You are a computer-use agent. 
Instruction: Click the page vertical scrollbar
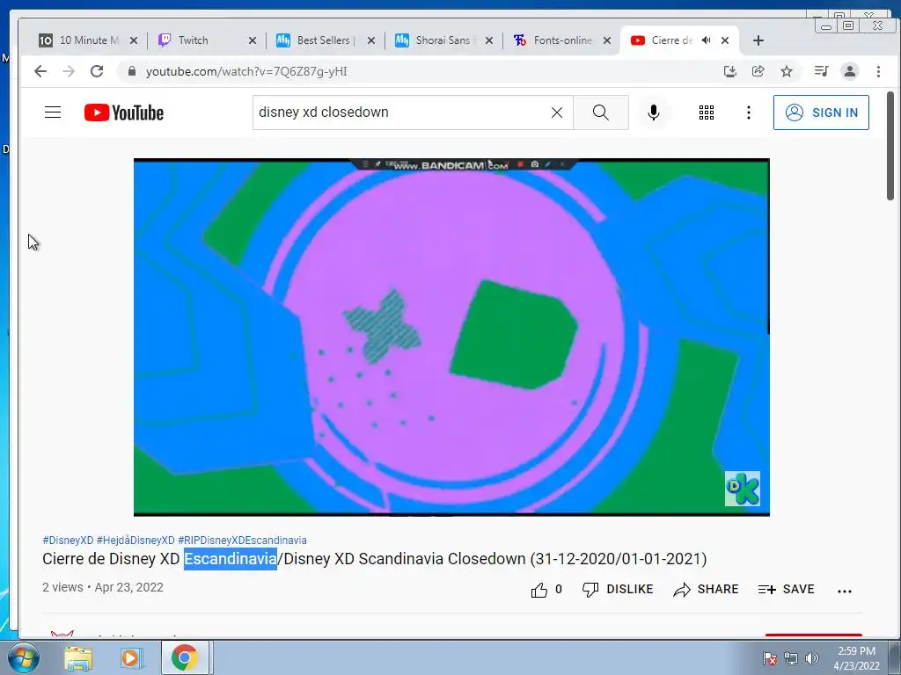point(890,147)
